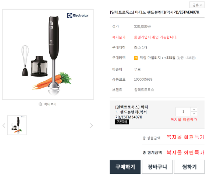
Task: Click the product code 1000005689
Action: pos(143,80)
